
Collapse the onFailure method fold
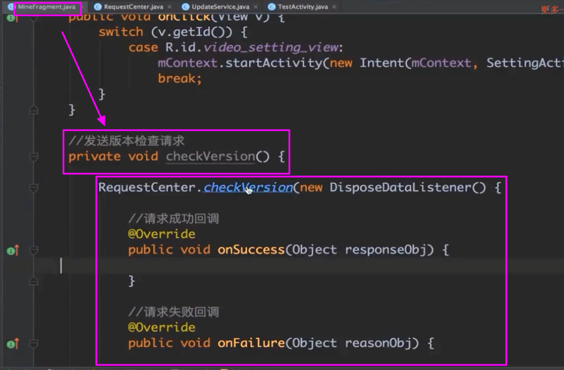pyautogui.click(x=34, y=344)
